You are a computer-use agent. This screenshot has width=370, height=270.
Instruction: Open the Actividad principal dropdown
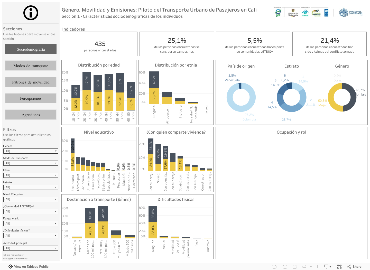[31, 248]
